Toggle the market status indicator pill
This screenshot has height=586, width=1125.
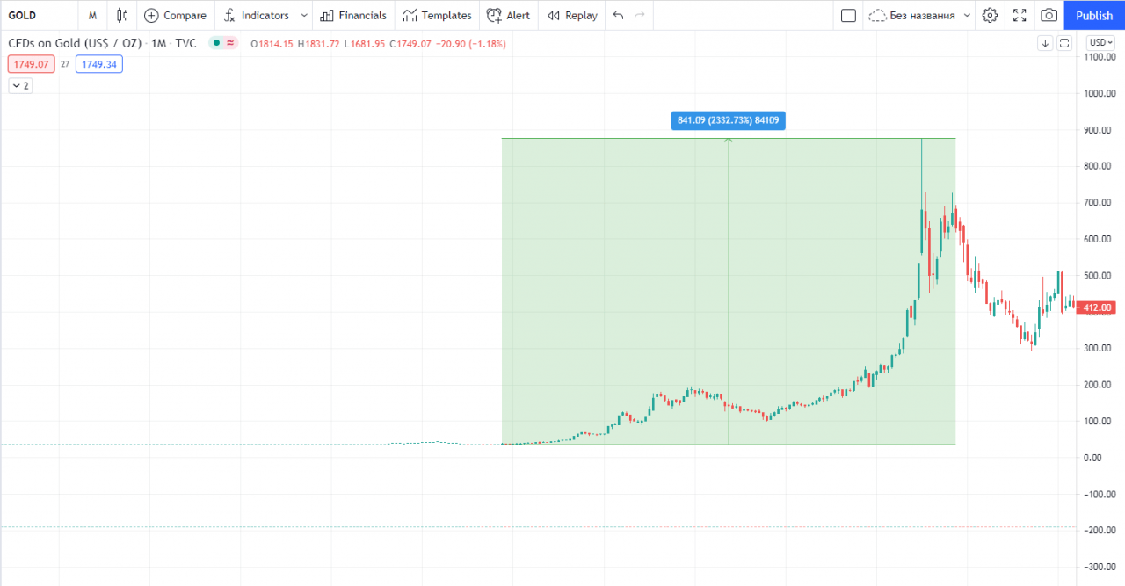coord(224,43)
